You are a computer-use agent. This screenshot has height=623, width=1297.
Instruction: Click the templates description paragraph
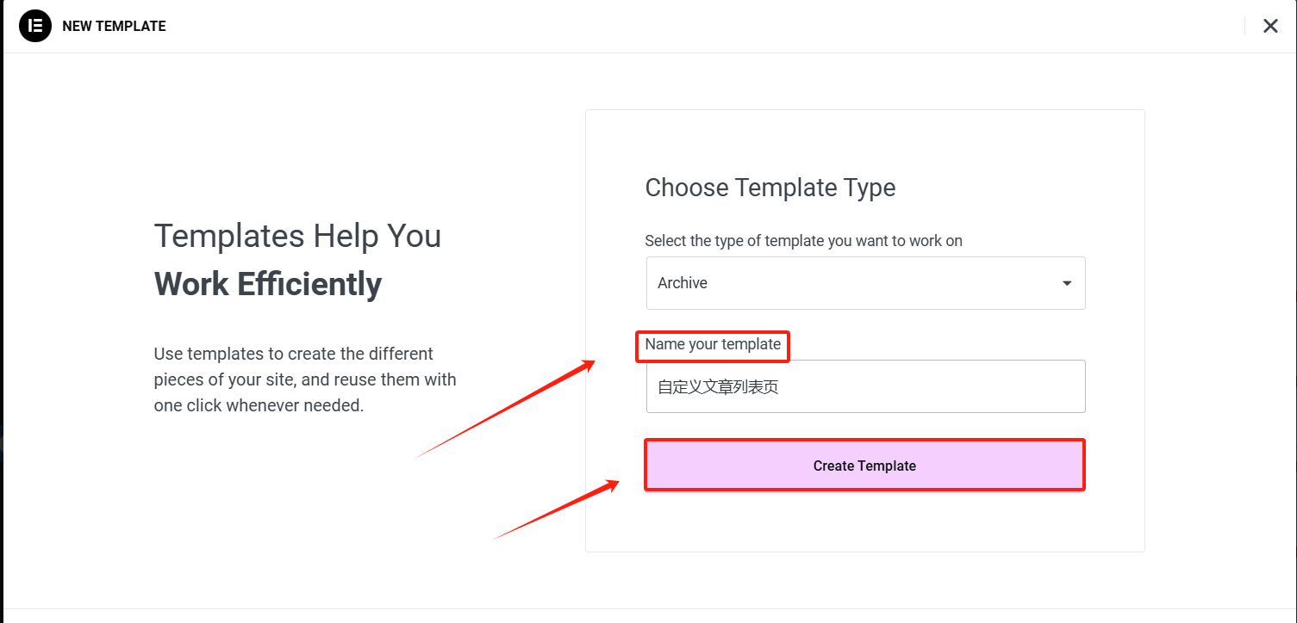coord(305,379)
